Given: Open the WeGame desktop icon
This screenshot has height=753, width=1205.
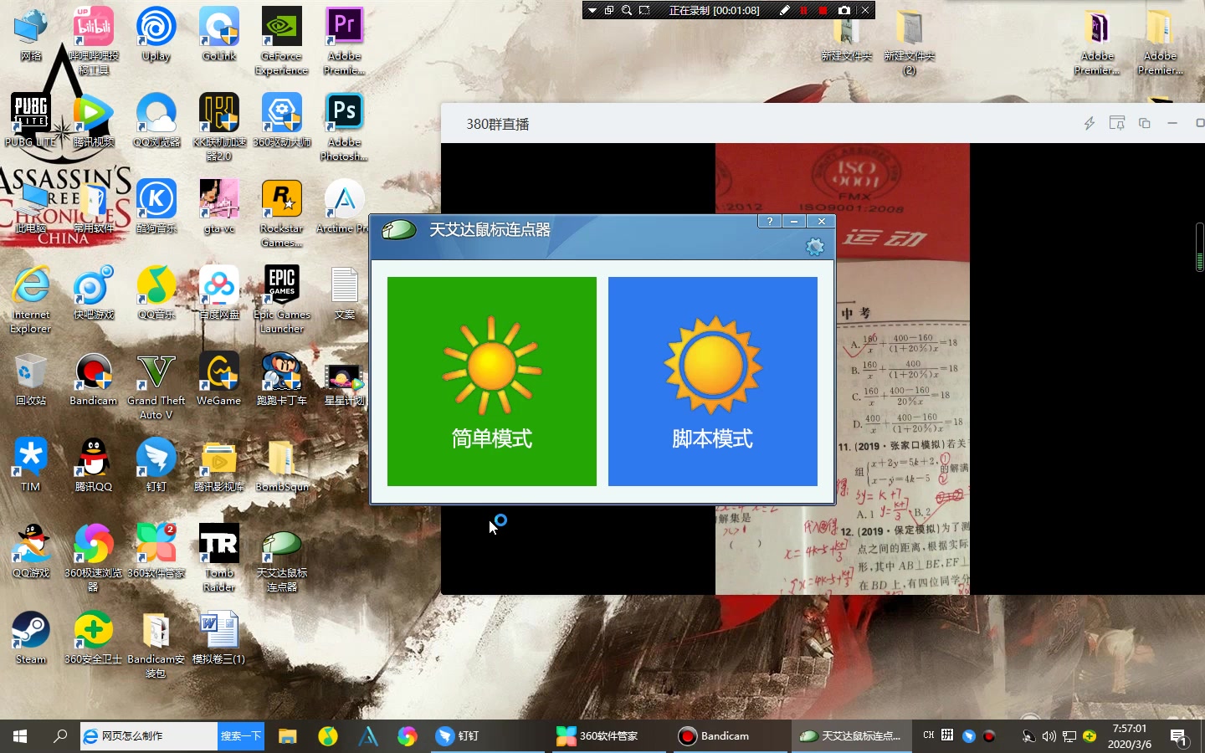Looking at the screenshot, I should coord(219,379).
